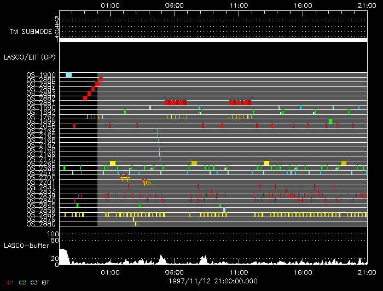Viewport: 383px width, 291px height.
Task: Click the 1997/11/12 date and time text
Action: click(213, 281)
